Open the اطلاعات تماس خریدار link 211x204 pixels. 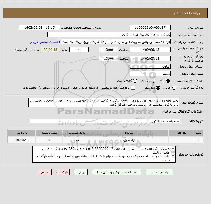[45, 42]
